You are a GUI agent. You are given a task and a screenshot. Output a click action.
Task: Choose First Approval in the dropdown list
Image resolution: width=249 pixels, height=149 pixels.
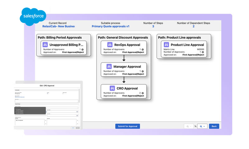coord(18,109)
